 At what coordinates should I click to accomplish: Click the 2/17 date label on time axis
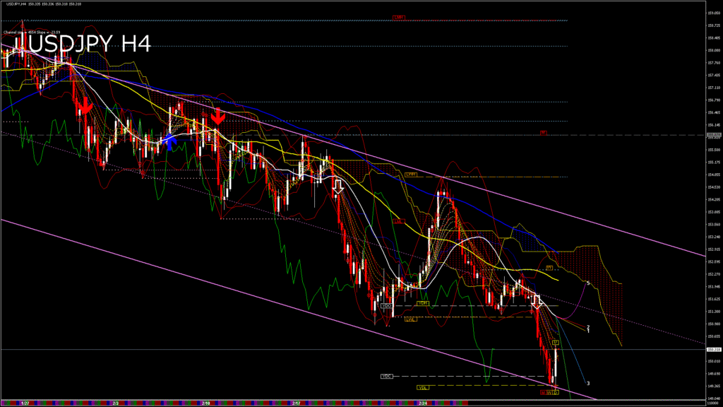point(296,403)
